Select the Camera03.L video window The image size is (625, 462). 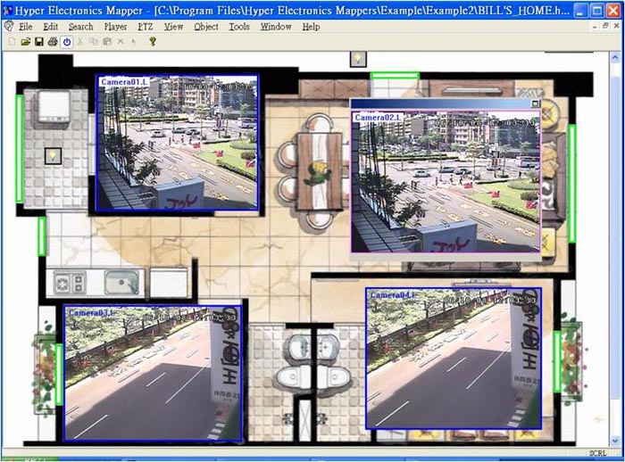154,375
